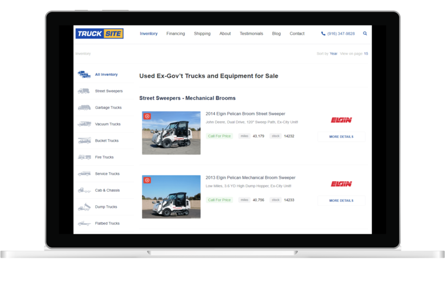This screenshot has height=284, width=447.
Task: Click red video badge on 2013 Elgin photo
Action: 147,180
